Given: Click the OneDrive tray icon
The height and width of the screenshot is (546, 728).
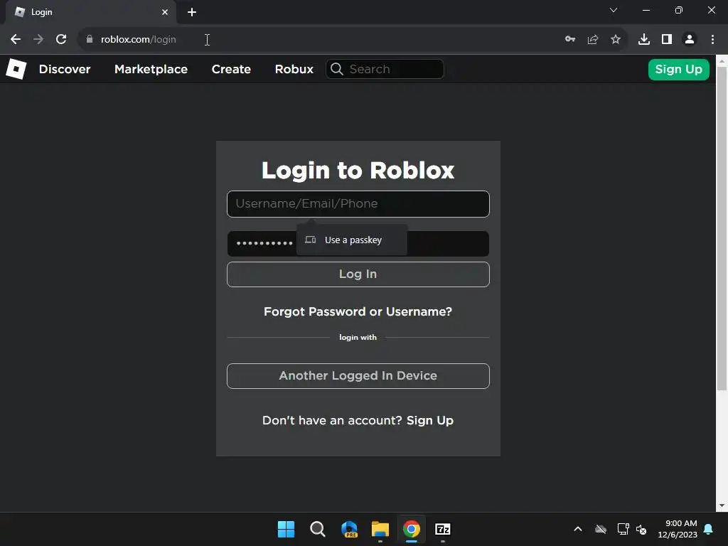Looking at the screenshot, I should coord(601,529).
